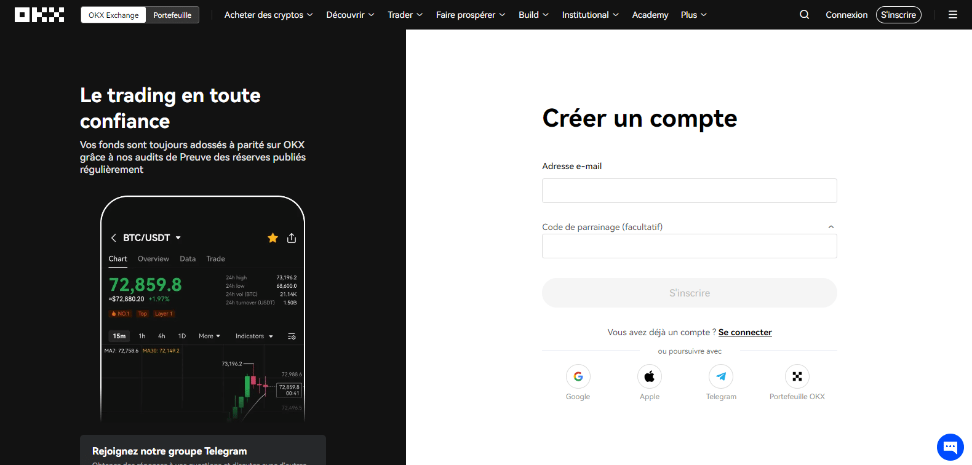Select the 15m timeframe
This screenshot has width=972, height=465.
pos(119,336)
